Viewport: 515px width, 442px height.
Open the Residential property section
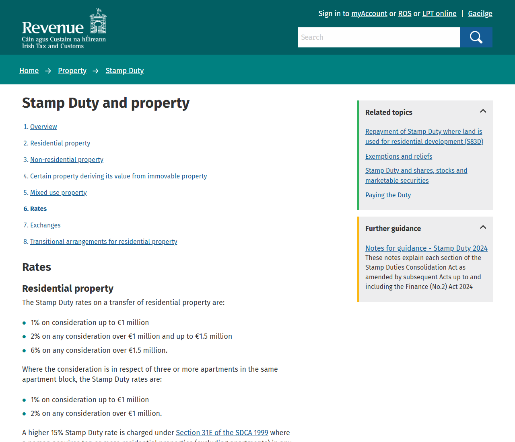pyautogui.click(x=60, y=143)
